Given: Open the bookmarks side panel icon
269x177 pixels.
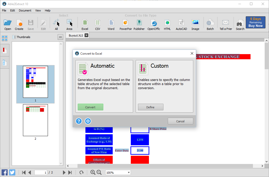Looking at the screenshot, I should coord(5,50).
